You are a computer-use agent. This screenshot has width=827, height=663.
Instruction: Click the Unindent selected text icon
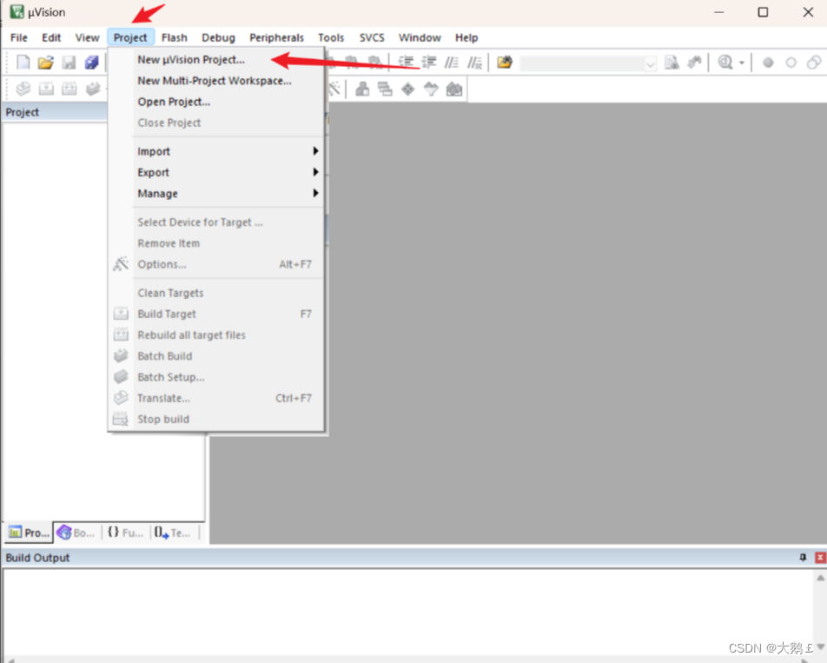coord(429,63)
